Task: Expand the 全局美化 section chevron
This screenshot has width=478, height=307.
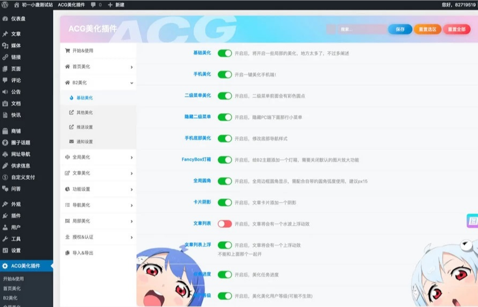Action: 131,158
